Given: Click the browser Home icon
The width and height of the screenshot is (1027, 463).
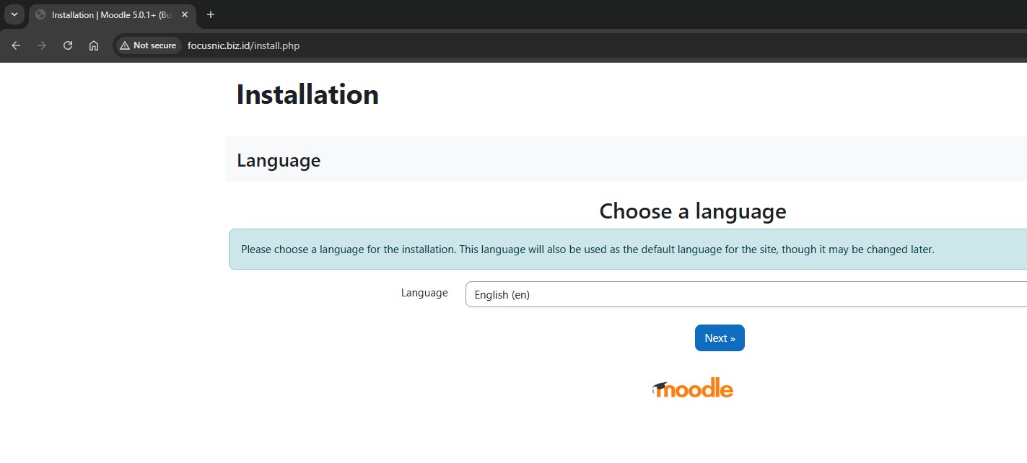Looking at the screenshot, I should pyautogui.click(x=94, y=45).
